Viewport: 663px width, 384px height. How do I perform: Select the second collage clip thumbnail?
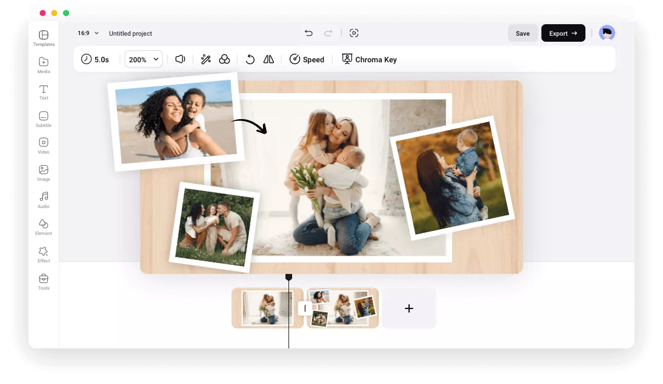[x=342, y=308]
